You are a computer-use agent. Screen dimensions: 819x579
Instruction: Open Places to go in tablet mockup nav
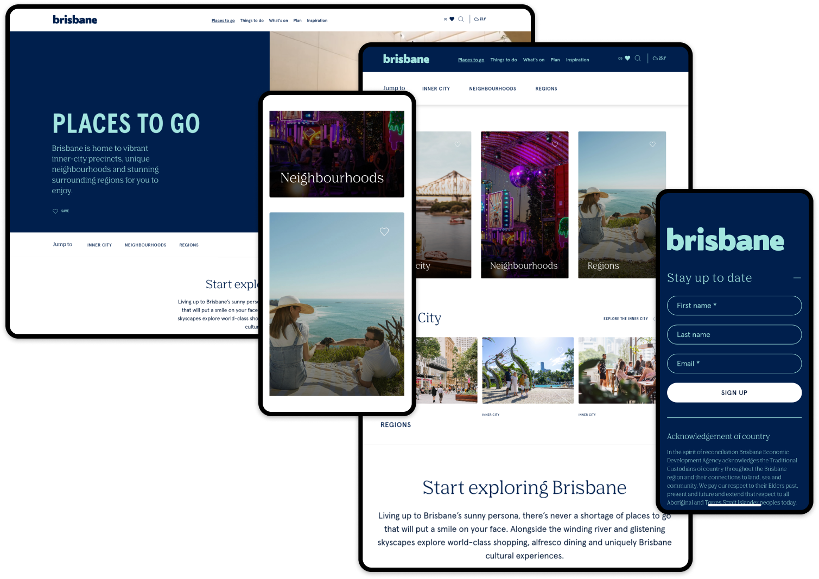471,60
